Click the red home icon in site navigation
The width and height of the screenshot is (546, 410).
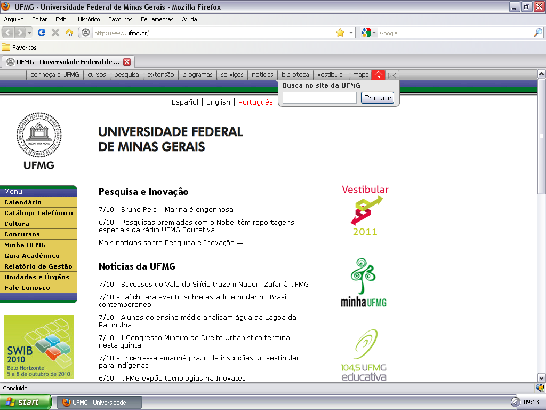point(378,75)
